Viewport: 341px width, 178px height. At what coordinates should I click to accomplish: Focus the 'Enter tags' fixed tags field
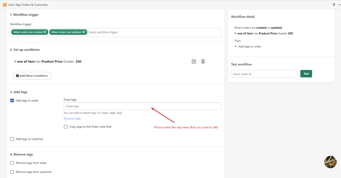142,106
